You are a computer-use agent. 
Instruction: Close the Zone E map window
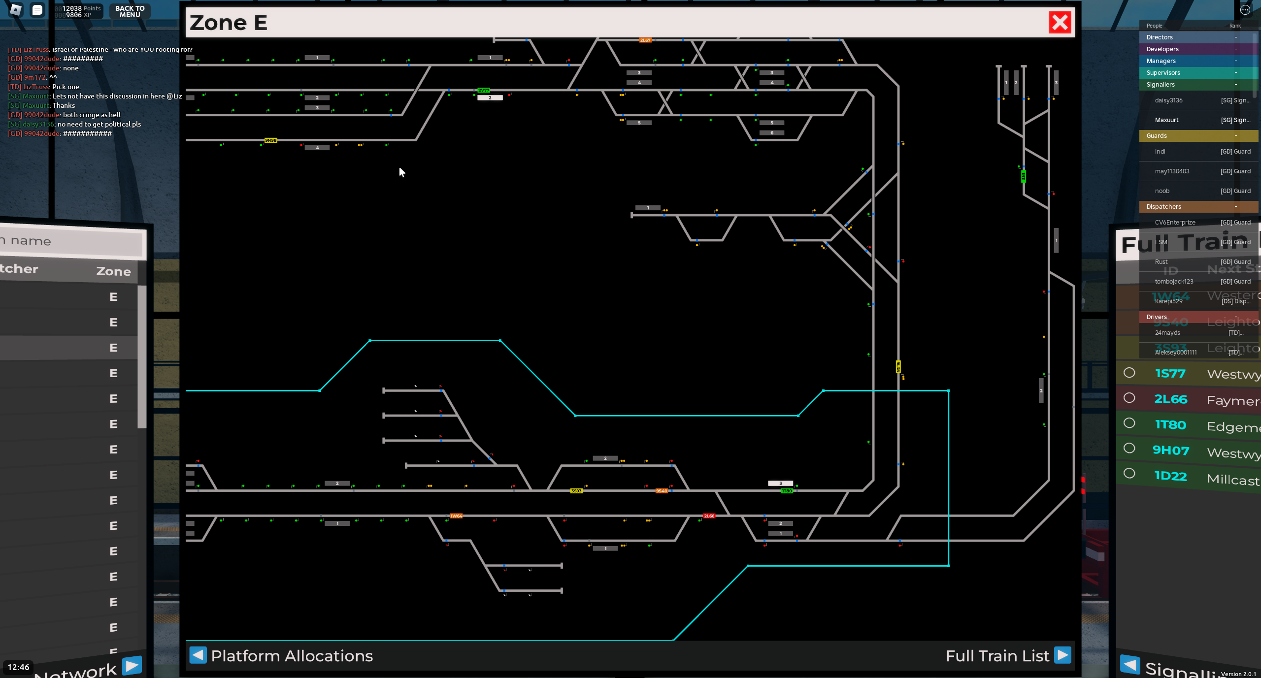(1060, 23)
